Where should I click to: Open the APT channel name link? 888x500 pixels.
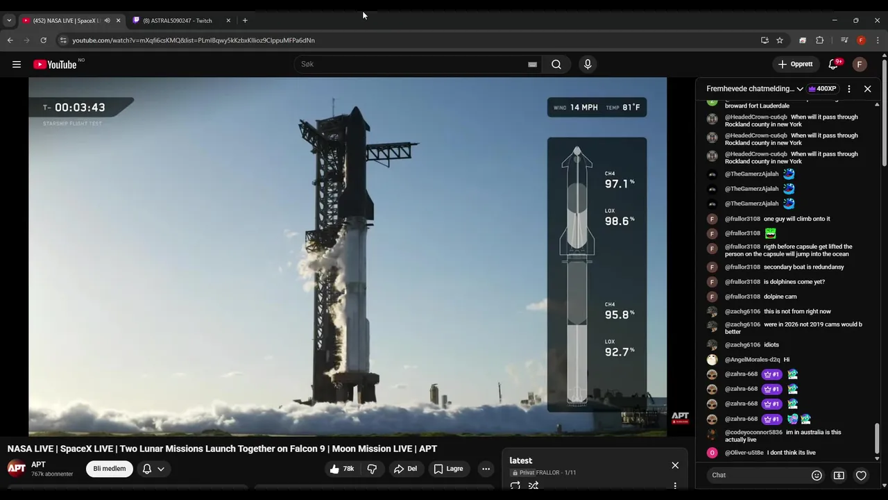click(x=38, y=465)
